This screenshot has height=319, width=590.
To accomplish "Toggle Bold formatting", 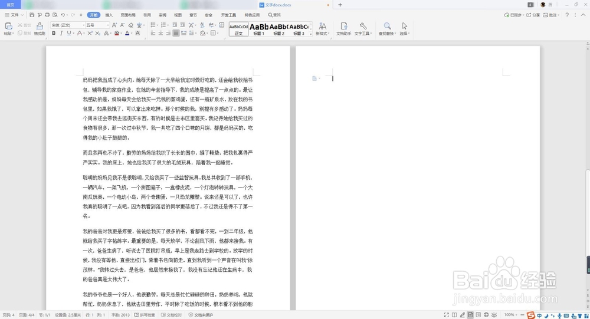I will [x=54, y=33].
